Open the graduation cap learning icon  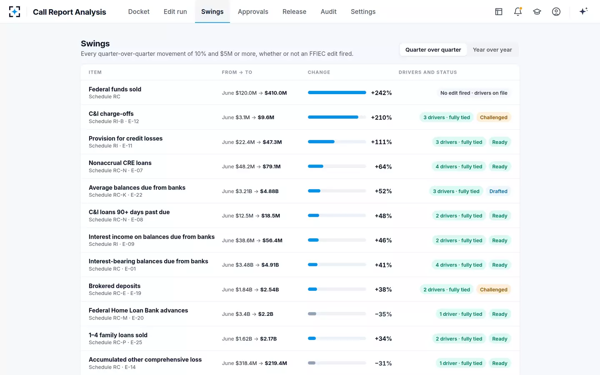click(x=537, y=12)
